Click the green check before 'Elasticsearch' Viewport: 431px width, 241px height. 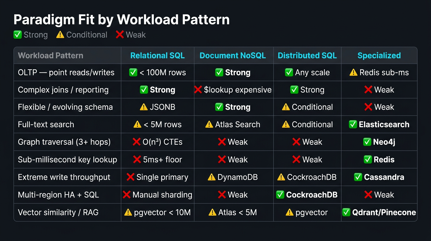point(353,125)
